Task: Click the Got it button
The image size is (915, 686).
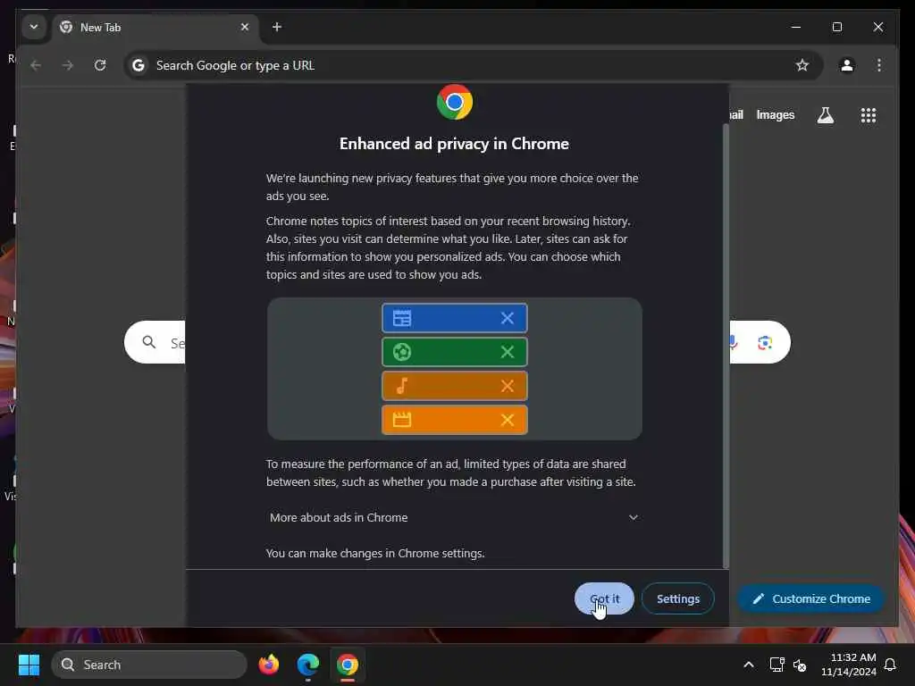Action: click(x=604, y=598)
